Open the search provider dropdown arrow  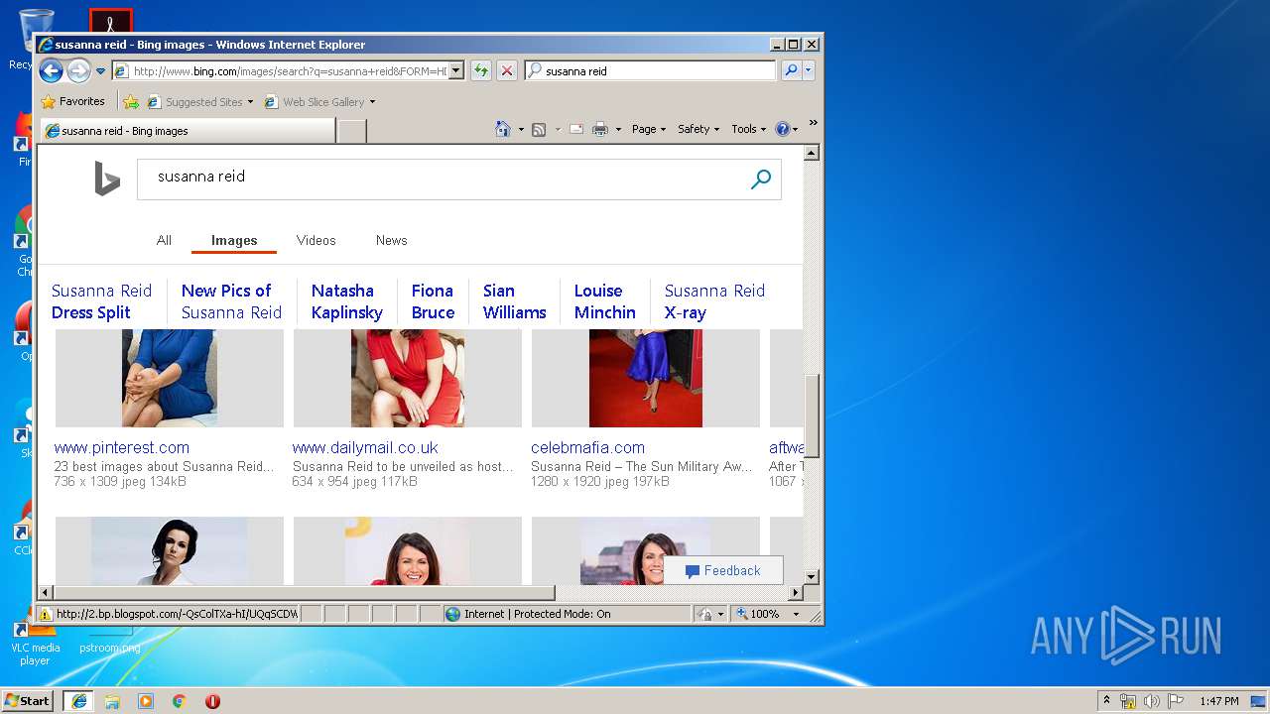(x=809, y=70)
